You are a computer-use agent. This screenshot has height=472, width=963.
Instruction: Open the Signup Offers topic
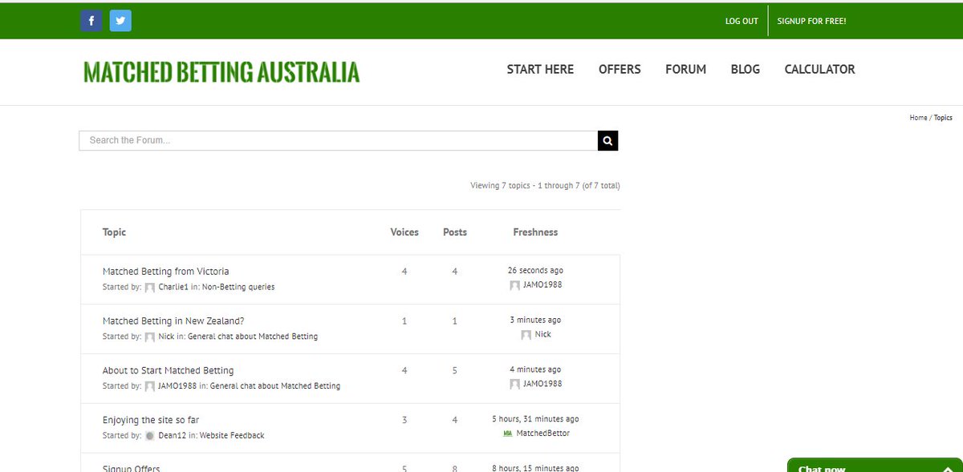pyautogui.click(x=132, y=468)
